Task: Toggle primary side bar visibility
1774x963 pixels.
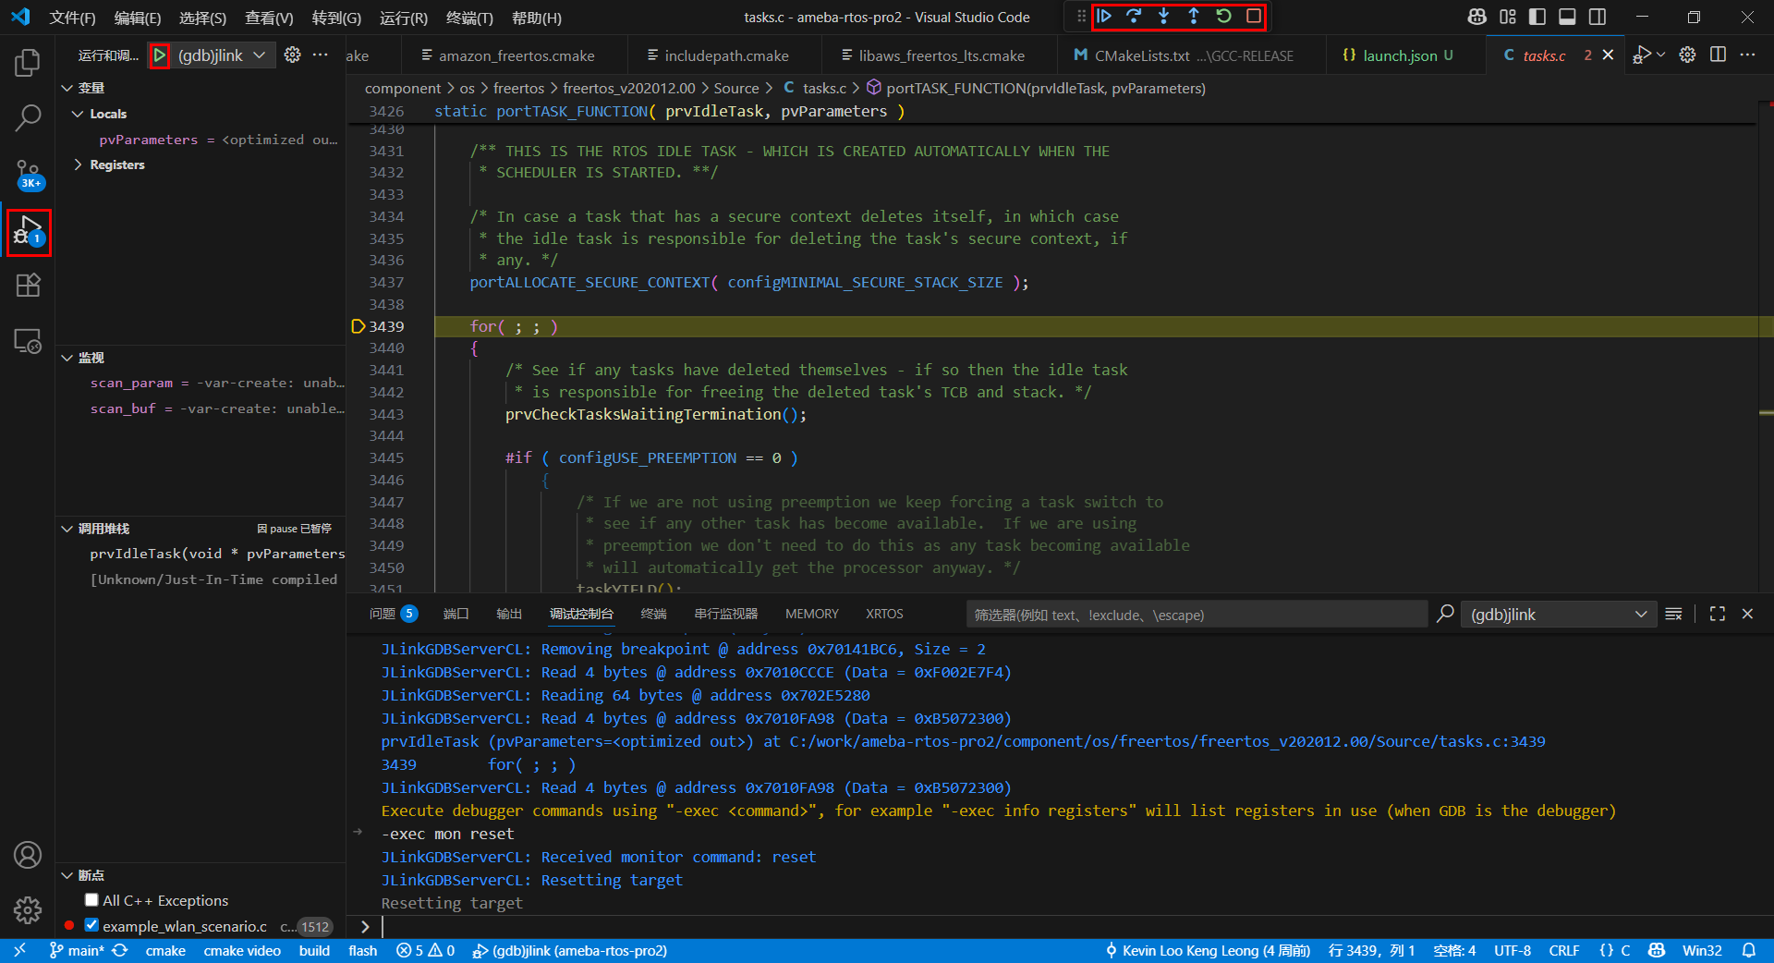Action: 1537,17
